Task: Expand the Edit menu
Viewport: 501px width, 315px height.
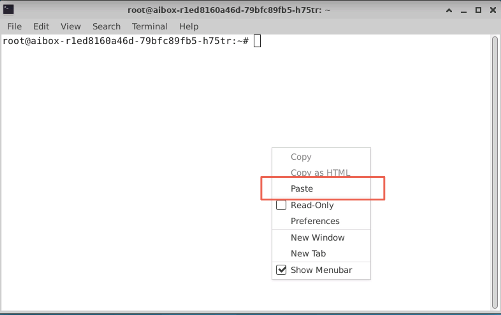Action: 41,26
